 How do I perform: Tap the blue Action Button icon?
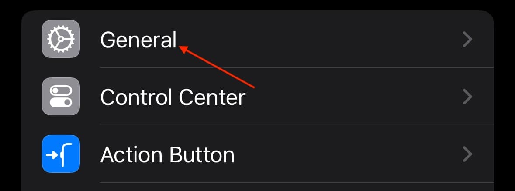click(61, 154)
